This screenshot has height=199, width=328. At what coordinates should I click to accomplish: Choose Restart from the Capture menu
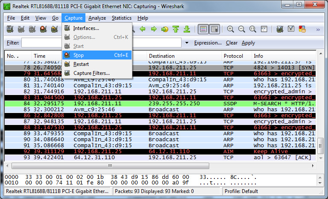(81, 64)
